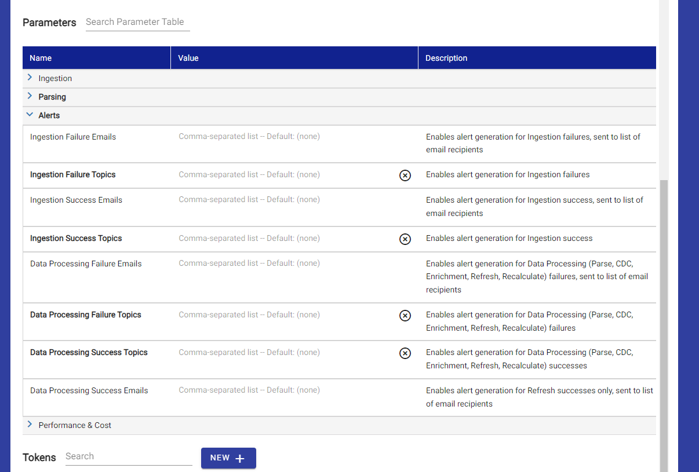Click the vertical scrollbar thumb
This screenshot has height=472, width=699.
point(664,325)
